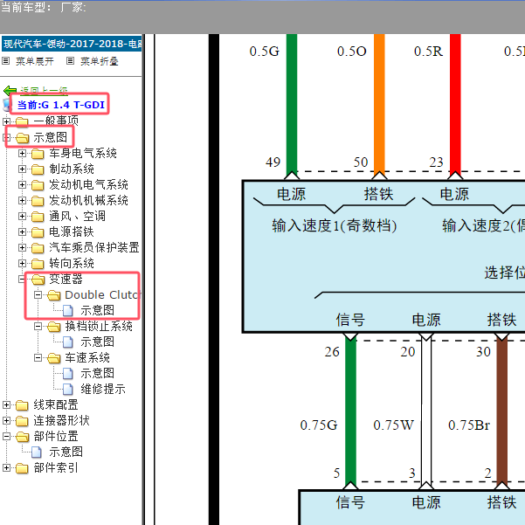The image size is (525, 525).
Task: Click the 车身电气系统 folder icon
Action: [x=38, y=154]
